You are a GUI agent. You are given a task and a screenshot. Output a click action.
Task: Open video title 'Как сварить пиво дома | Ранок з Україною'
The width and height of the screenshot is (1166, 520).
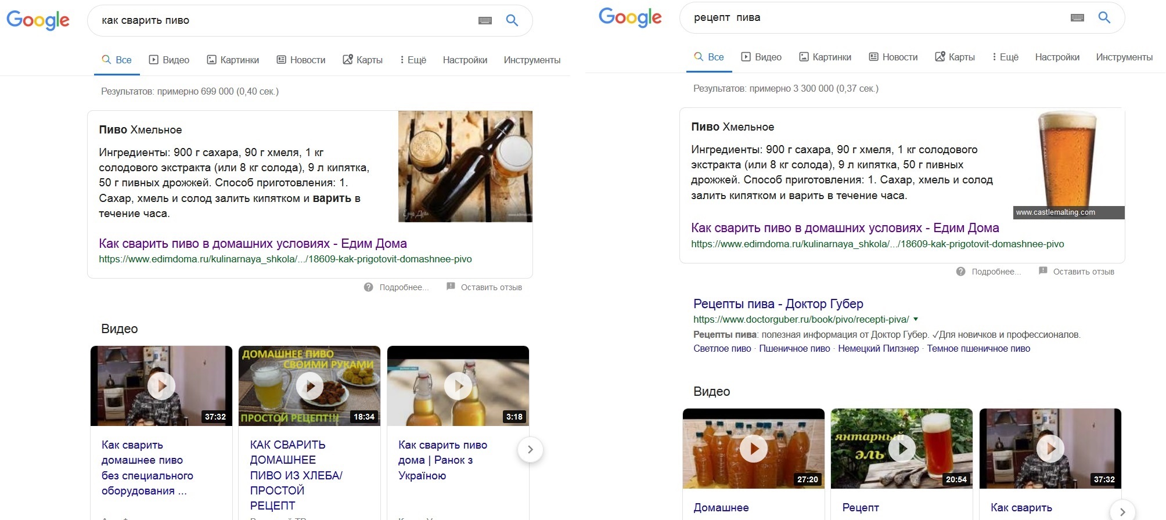pos(442,460)
